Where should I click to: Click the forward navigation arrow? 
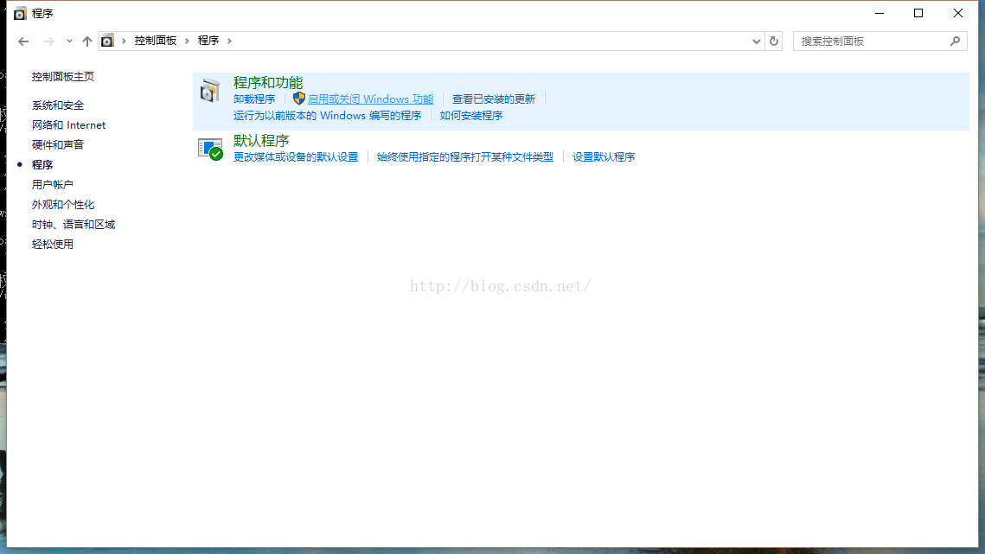[49, 41]
